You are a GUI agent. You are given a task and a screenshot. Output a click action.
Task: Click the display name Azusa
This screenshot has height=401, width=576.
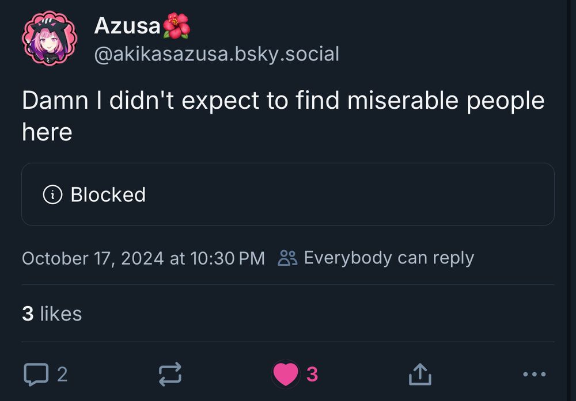click(127, 25)
